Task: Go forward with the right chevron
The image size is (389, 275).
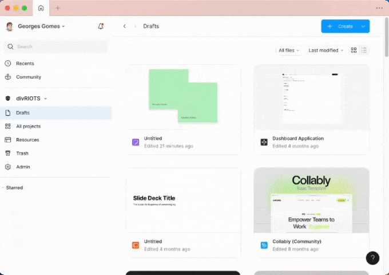Action: coord(135,26)
